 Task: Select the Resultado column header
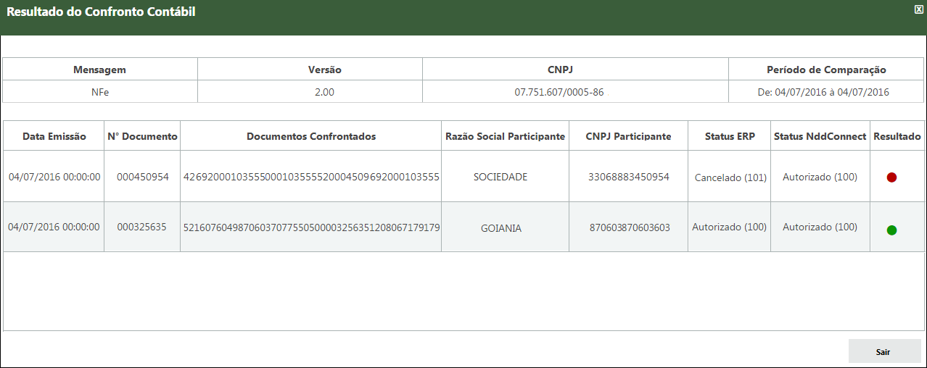[897, 136]
